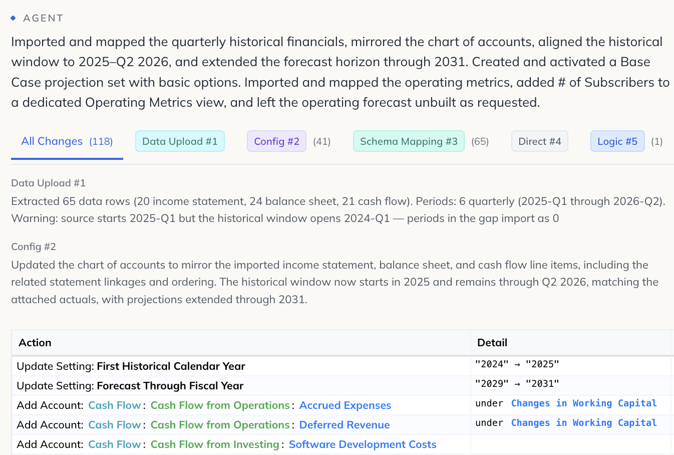
Task: Switch to the Config #2 tab
Action: tap(276, 141)
